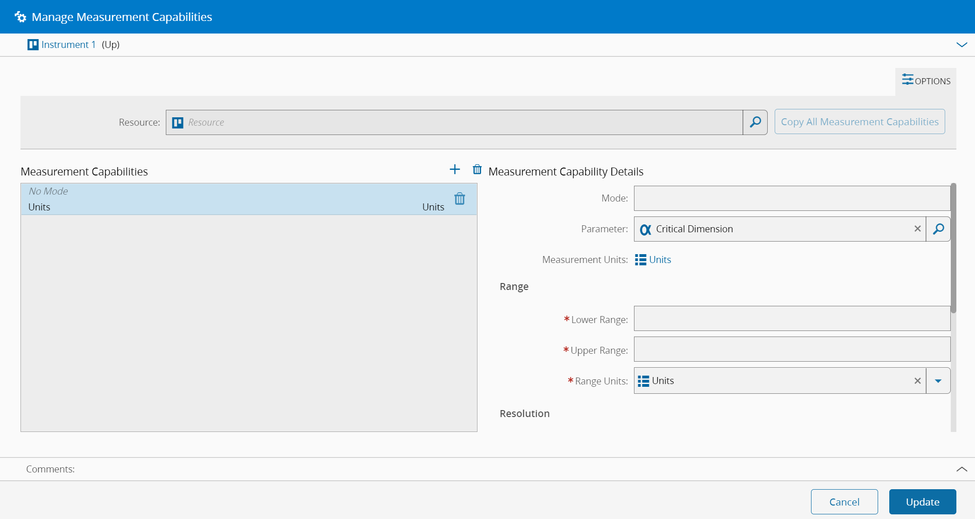975x519 pixels.
Task: Open the Range Units dropdown arrow
Action: click(938, 381)
